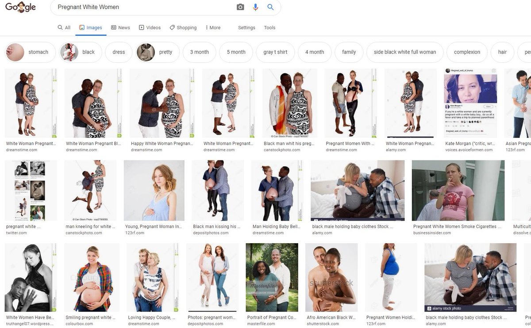Screen dimensions: 531x328
Task: Select the 4 month filter chip
Action: (x=315, y=52)
